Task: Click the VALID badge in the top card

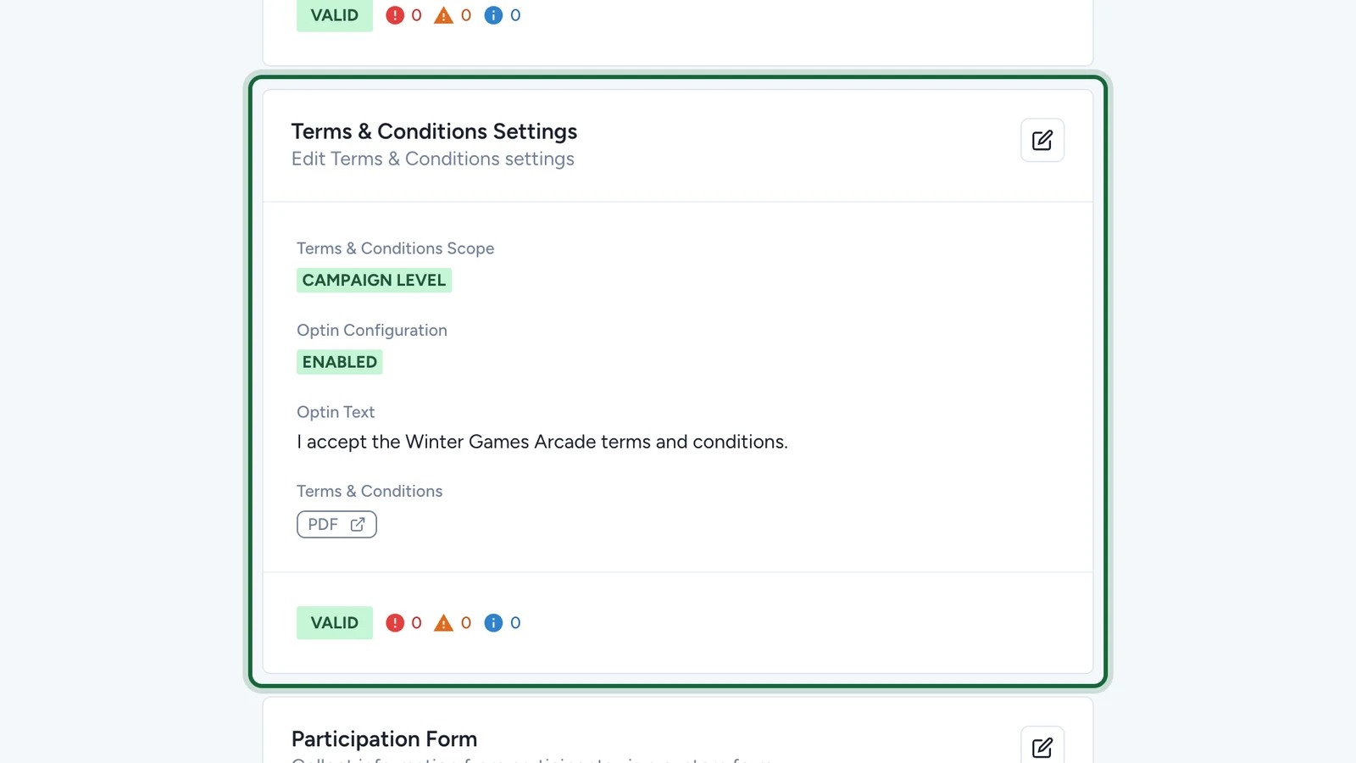Action: pos(335,15)
